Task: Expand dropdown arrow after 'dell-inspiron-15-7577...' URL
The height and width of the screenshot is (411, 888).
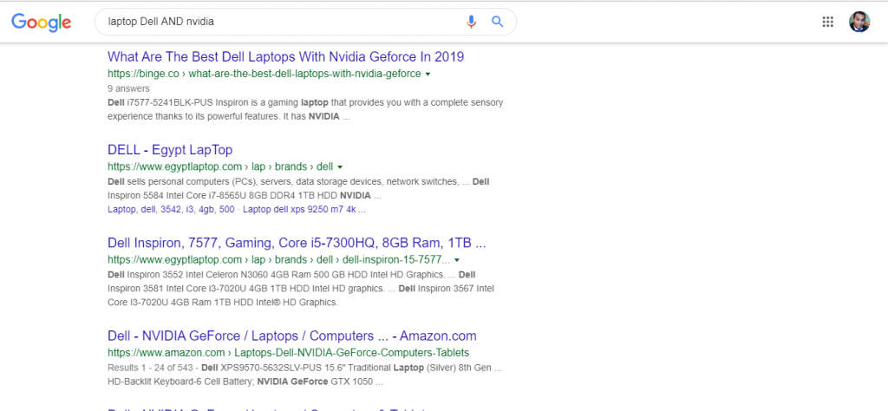Action: click(x=457, y=260)
